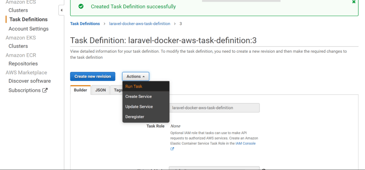Click the task definition name field
Image resolution: width=365 pixels, height=170 pixels.
(x=214, y=108)
